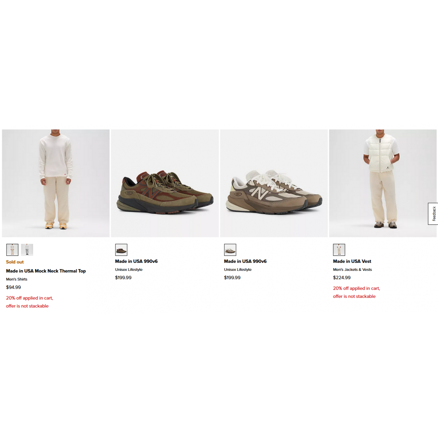Open the olive and burgundy 990v6 sneaker photo

click(165, 183)
